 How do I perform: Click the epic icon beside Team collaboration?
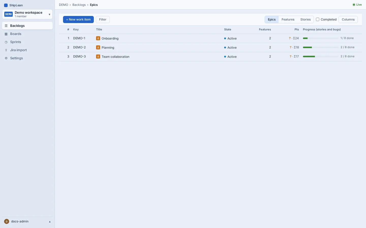[x=98, y=56]
